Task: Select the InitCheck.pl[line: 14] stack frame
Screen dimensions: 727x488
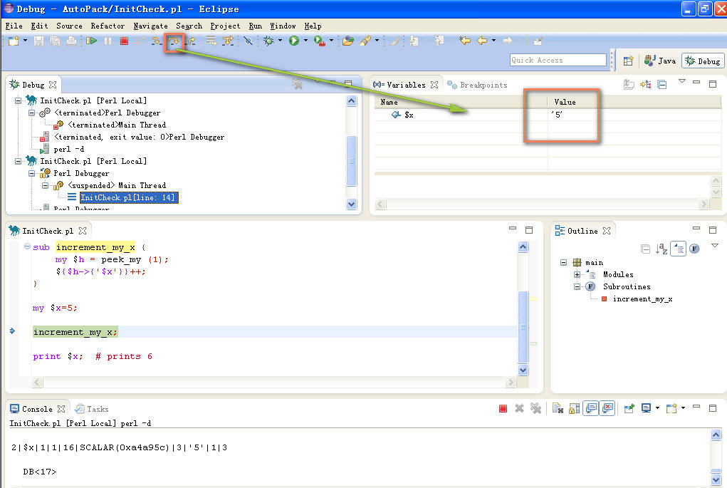Action: click(x=128, y=197)
